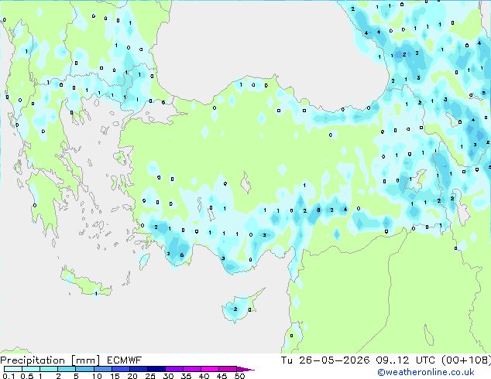The image size is (491, 379).
Task: Select the 0.1–0.5 mm legend color swatch
Action: [x=13, y=369]
